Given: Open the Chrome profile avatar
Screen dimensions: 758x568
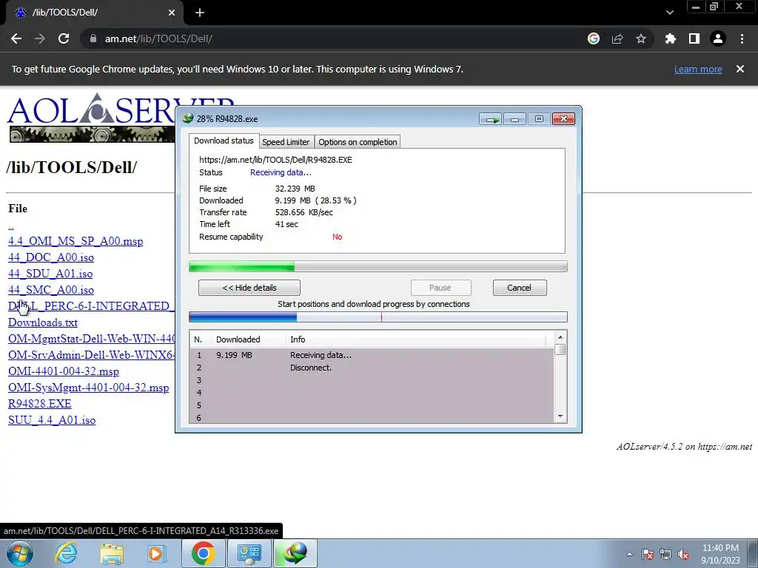Looking at the screenshot, I should [x=718, y=38].
